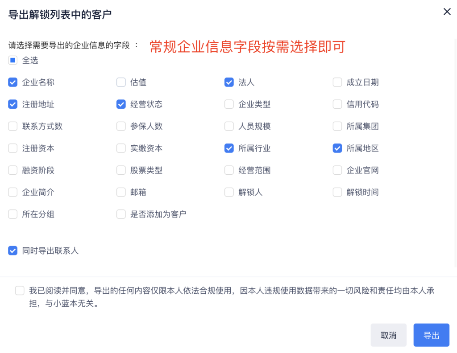Toggle the 全选 select-all checkbox
Viewport: 457px width, 353px height.
tap(12, 60)
